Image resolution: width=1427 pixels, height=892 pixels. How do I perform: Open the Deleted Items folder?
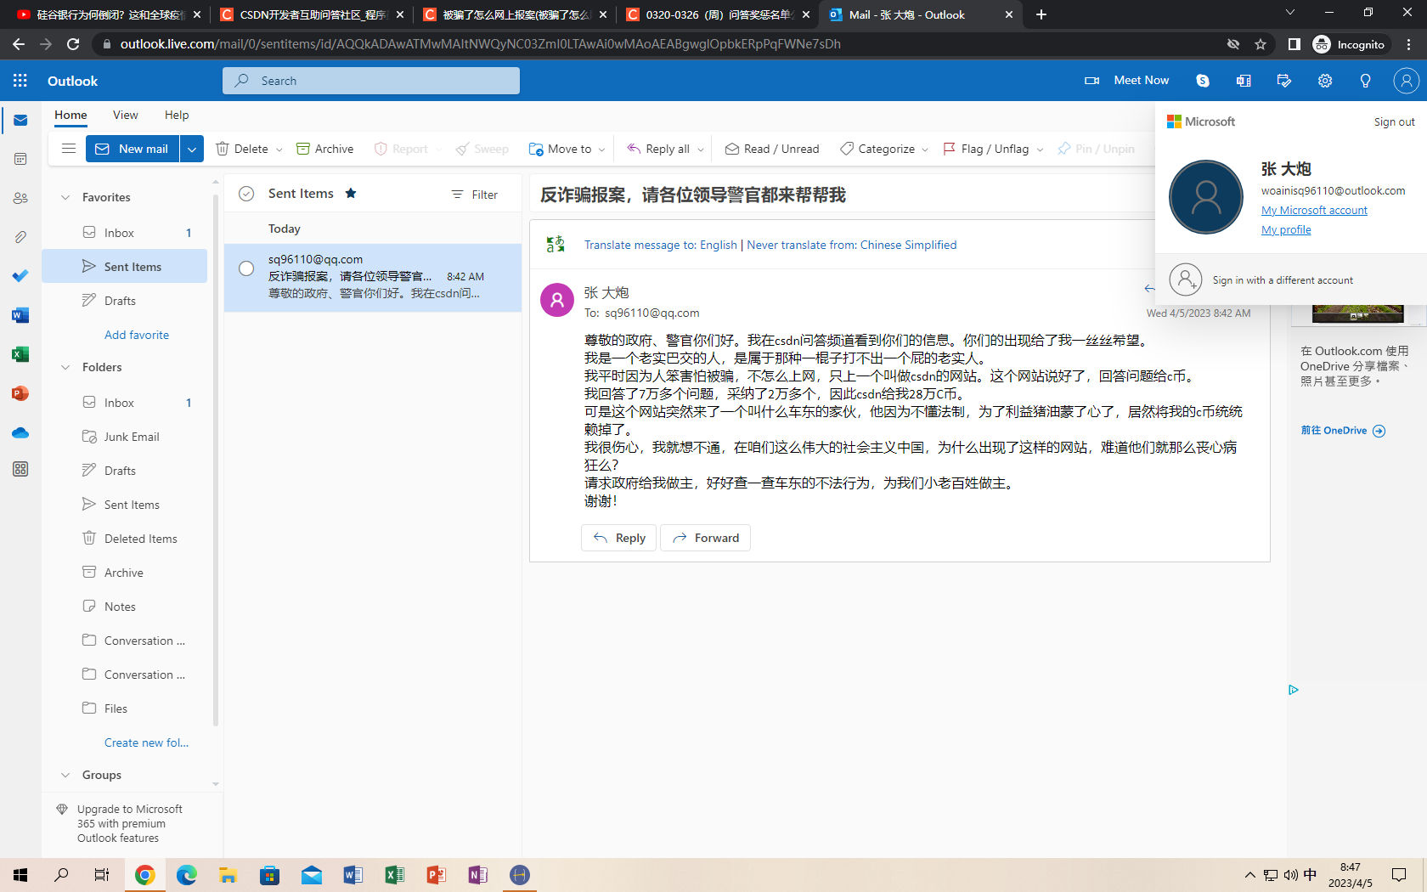coord(125,539)
